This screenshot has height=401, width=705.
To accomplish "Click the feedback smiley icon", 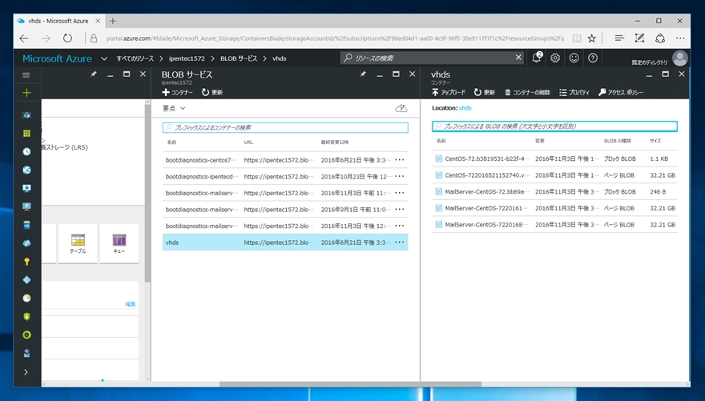I will point(574,58).
